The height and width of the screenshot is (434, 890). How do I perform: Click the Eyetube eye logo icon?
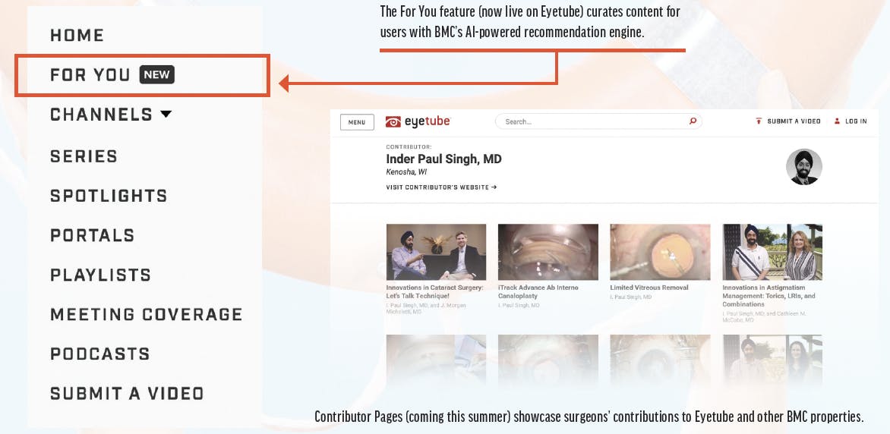pos(393,121)
